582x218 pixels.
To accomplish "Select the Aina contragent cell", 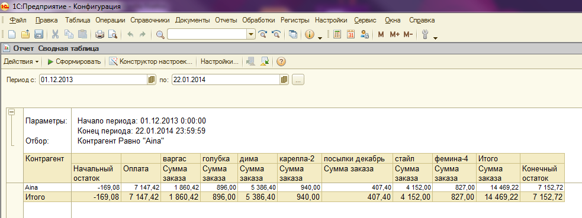I will 47,188.
